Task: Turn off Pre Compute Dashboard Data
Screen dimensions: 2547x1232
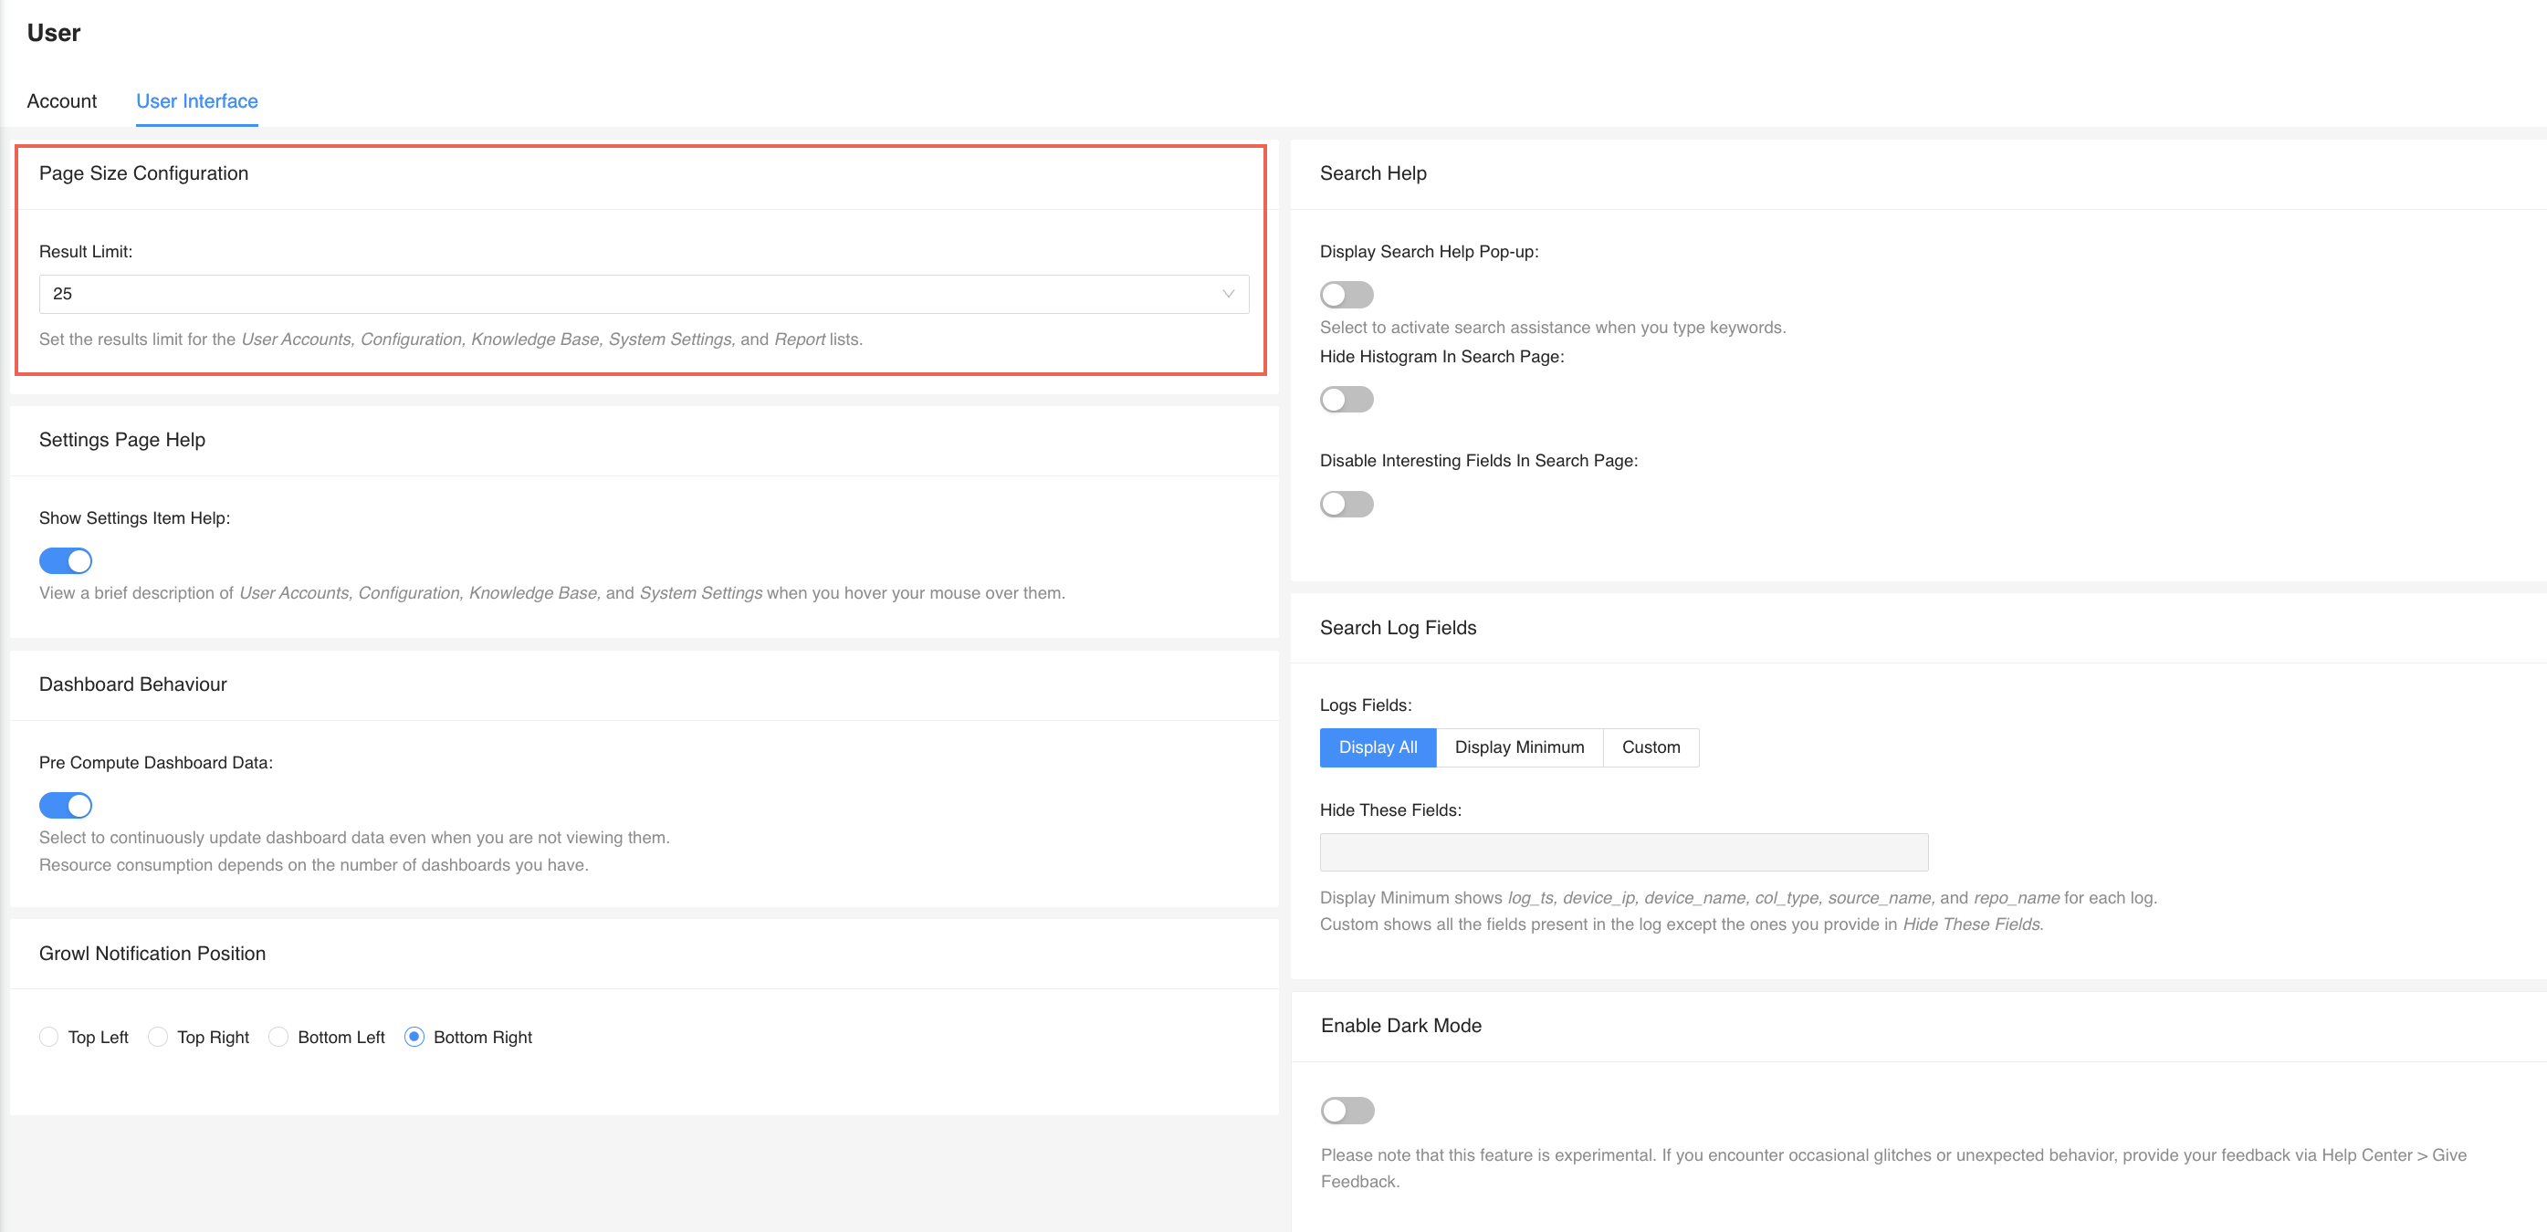Action: click(65, 805)
